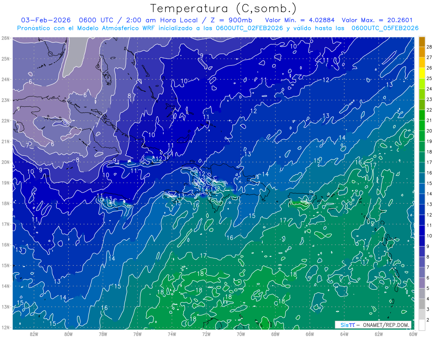Click the SisTT ONAMET/REP.DOM. logo box
The width and height of the screenshot is (439, 339).
click(x=373, y=325)
